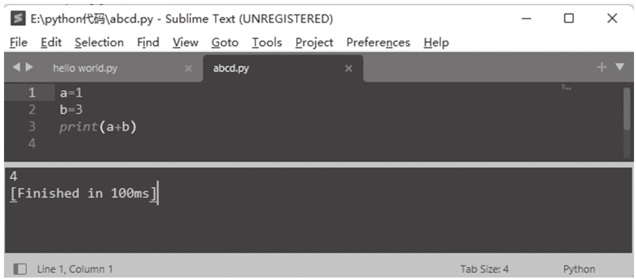Maximize the Sublime Text window

[x=569, y=19]
